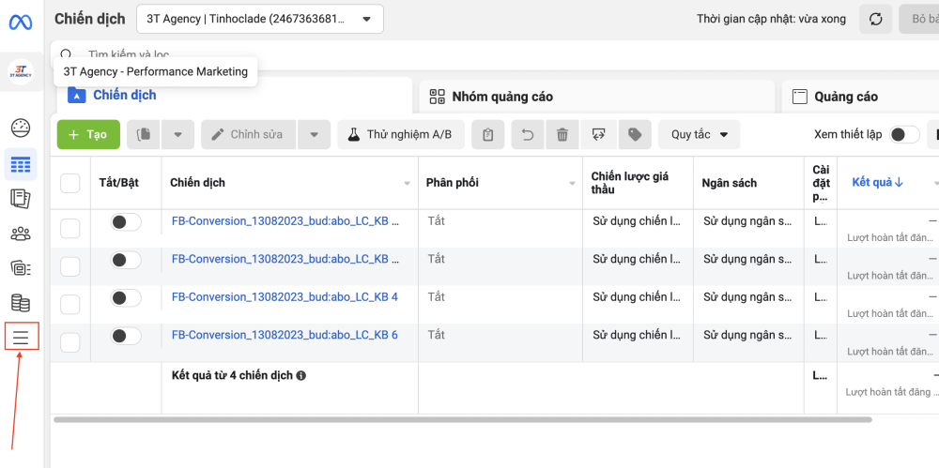Click the Kết quả từ 4 chiến dịch summary
Screen dimensions: 939x468
tap(232, 376)
